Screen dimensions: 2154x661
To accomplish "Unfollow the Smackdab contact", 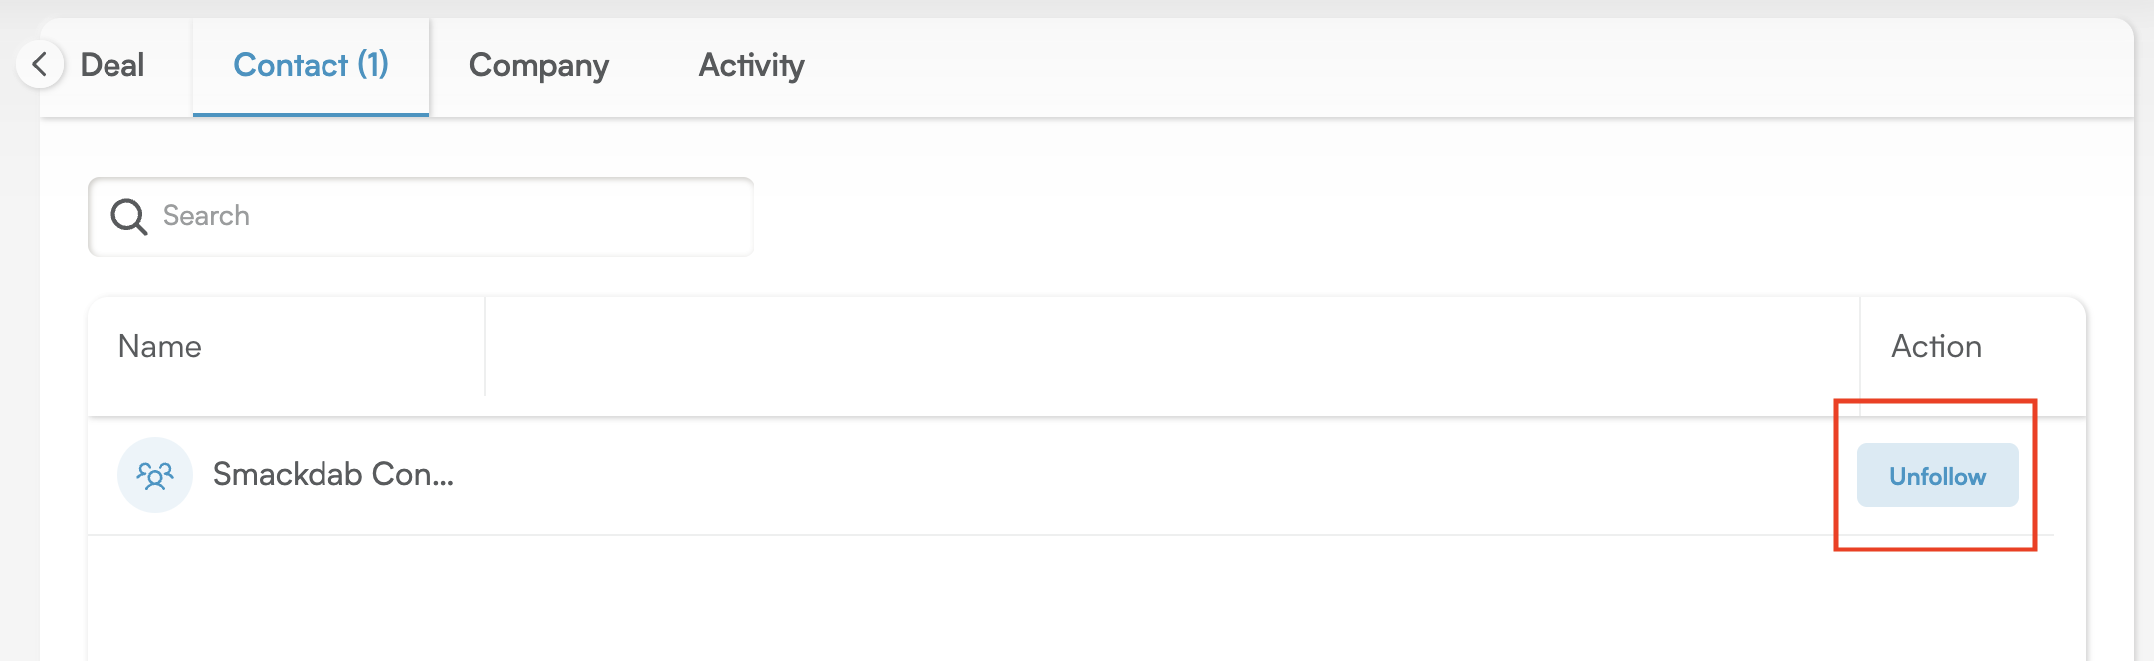I will 1937,476.
